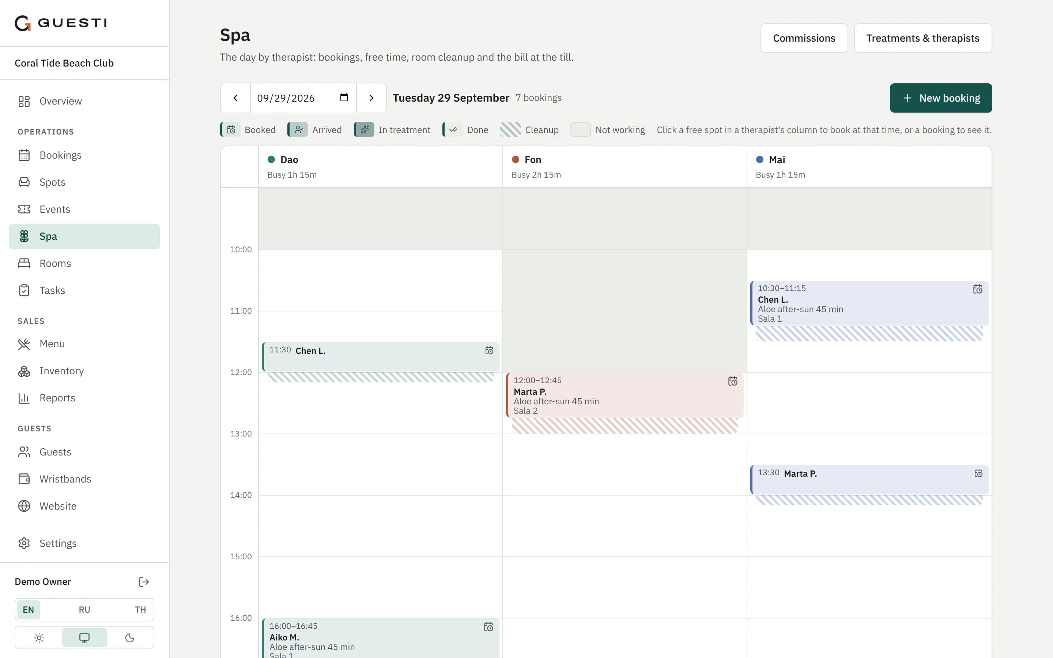The width and height of the screenshot is (1053, 658).
Task: Click booked icon on Marta P. 13:30 booking
Action: coord(978,473)
